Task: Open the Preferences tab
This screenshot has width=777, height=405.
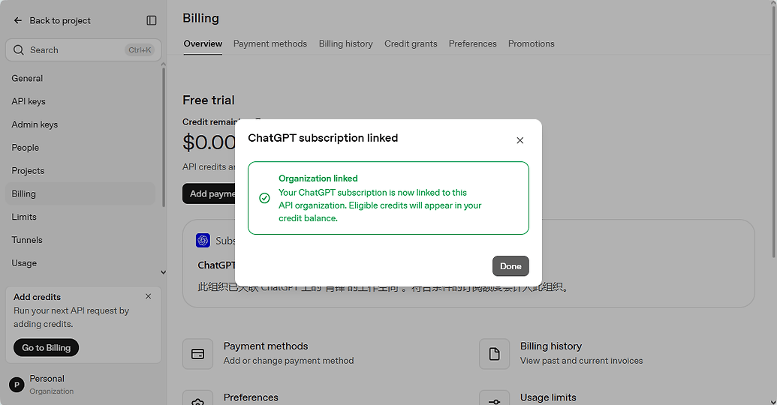Action: [473, 43]
